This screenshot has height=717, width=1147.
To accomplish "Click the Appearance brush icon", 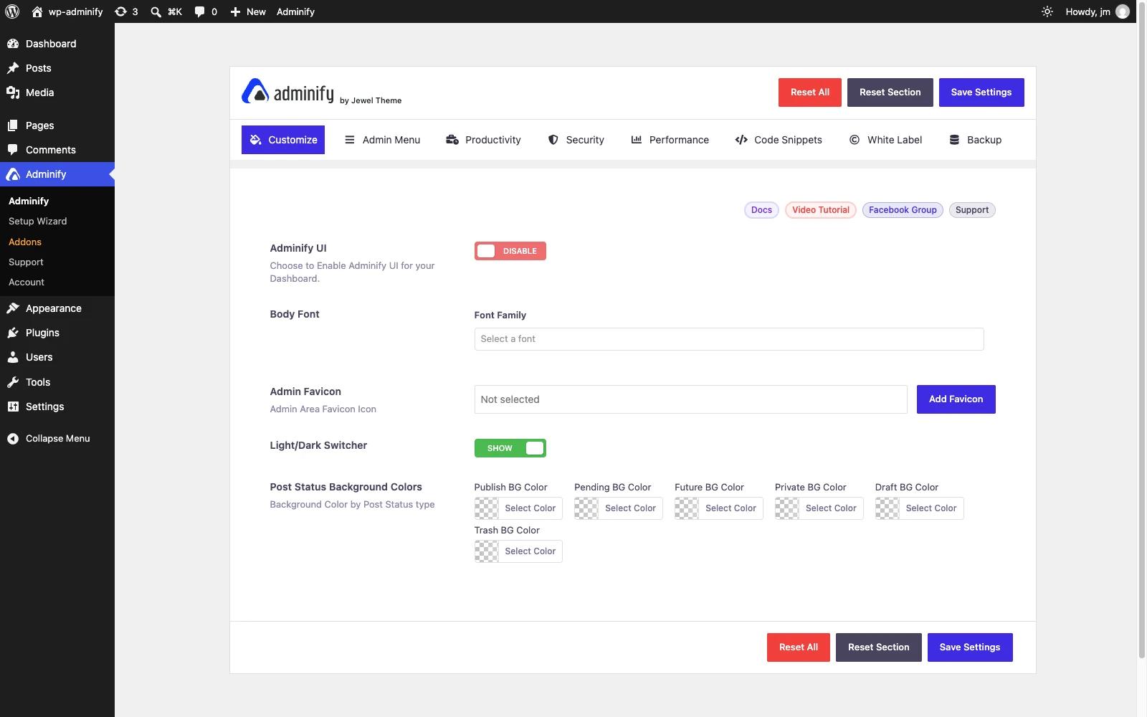I will [x=13, y=308].
